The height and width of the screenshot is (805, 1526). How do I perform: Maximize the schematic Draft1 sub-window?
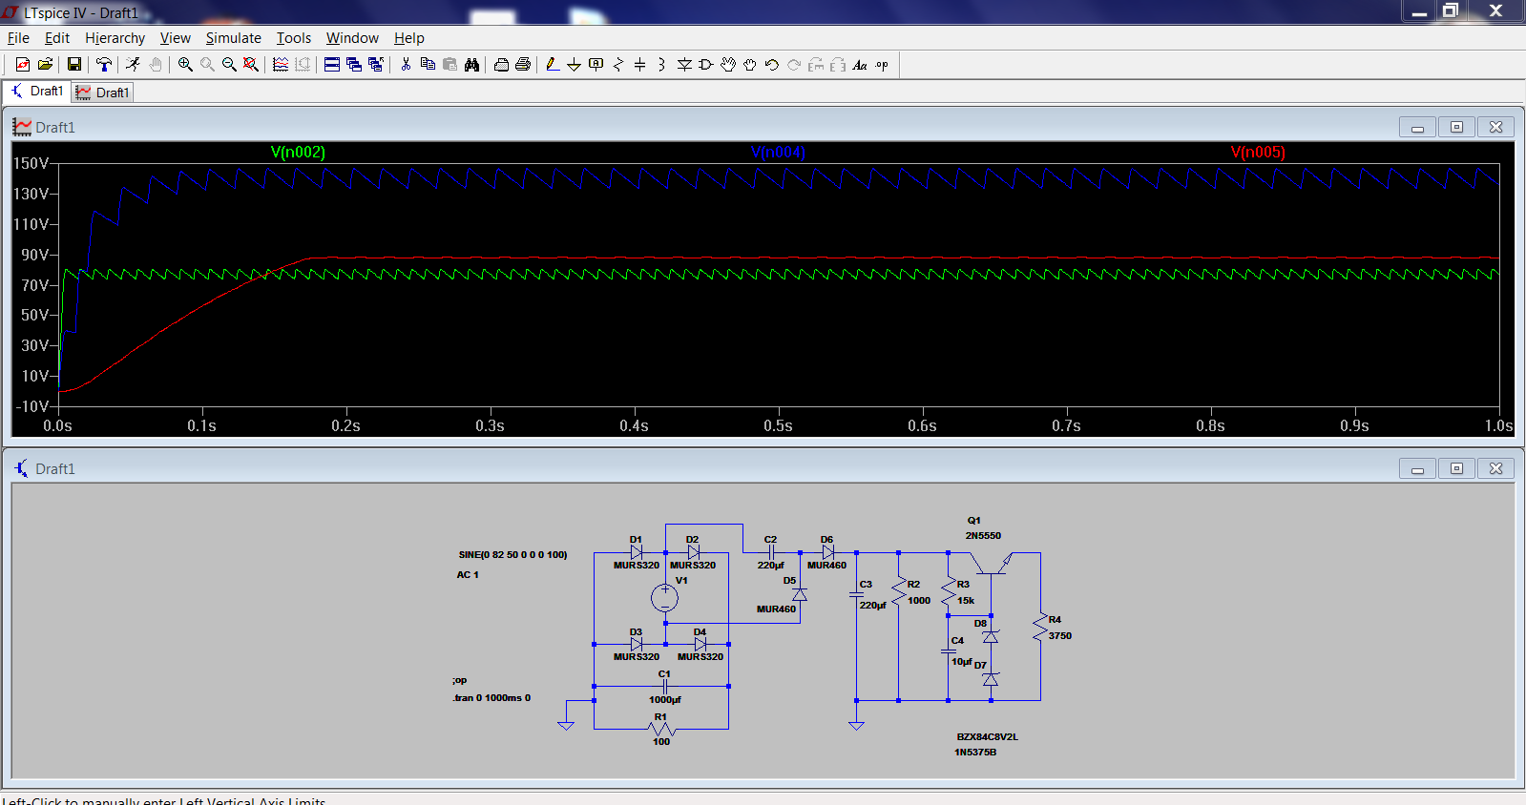tap(1456, 468)
